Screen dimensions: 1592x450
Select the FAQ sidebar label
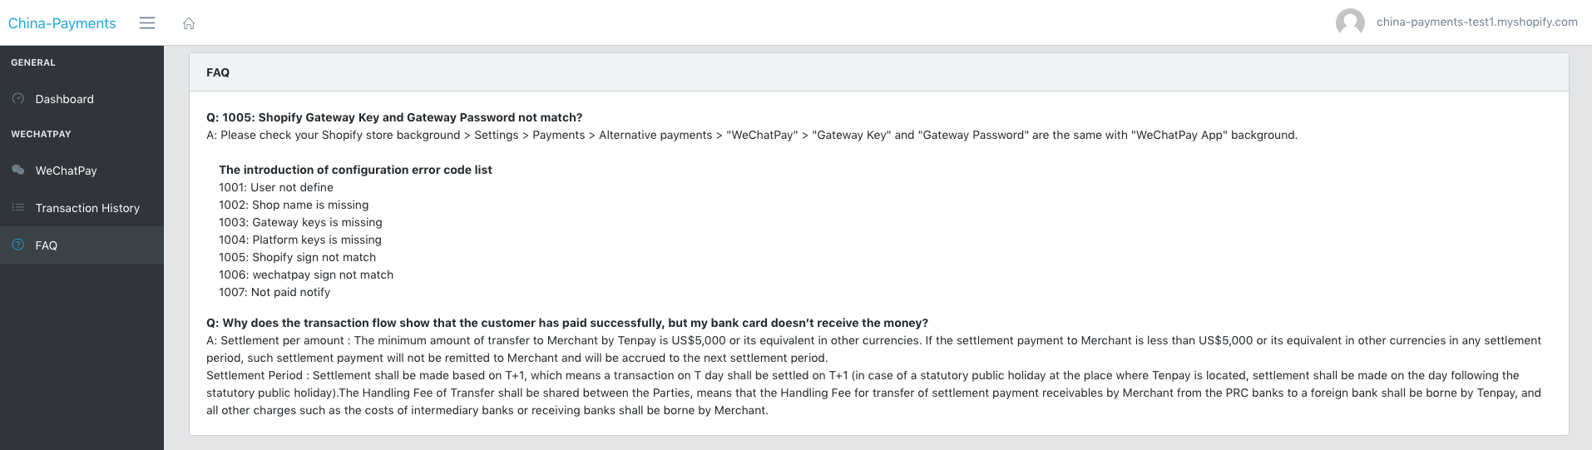(47, 245)
